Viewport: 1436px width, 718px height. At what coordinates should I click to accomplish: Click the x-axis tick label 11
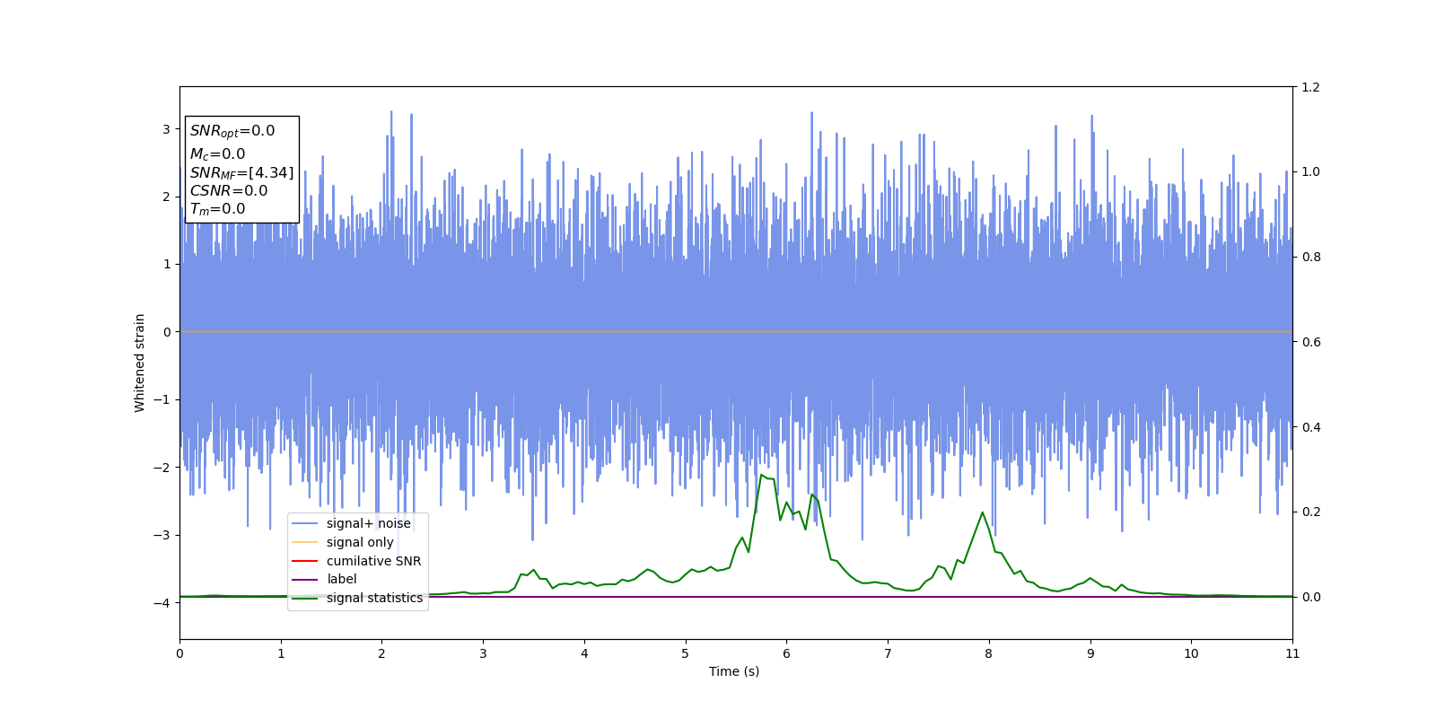click(1292, 653)
